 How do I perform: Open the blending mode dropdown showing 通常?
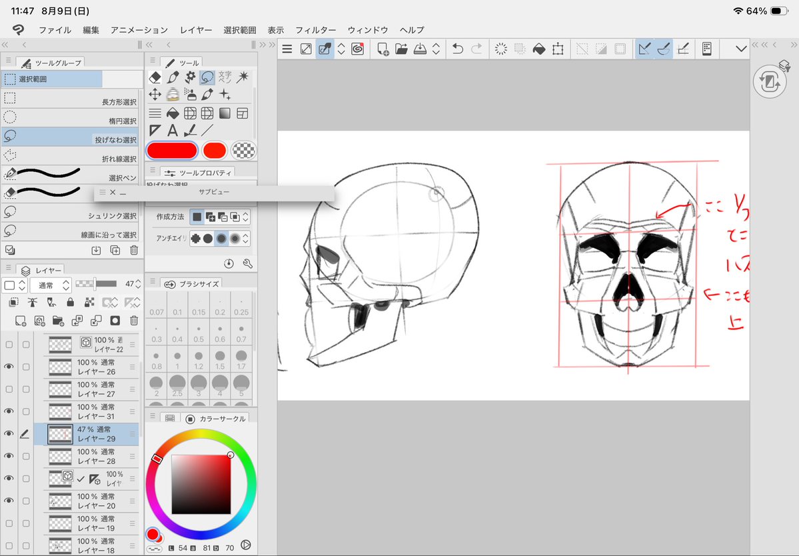[50, 285]
